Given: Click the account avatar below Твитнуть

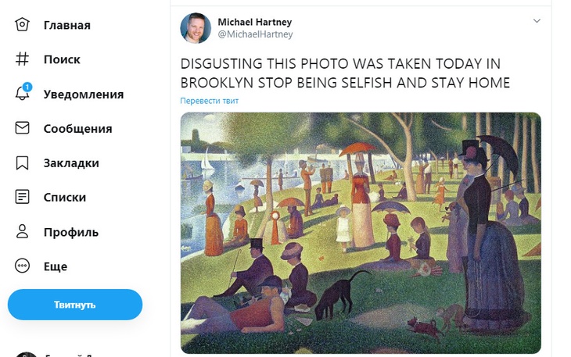Looking at the screenshot, I should pos(26,354).
